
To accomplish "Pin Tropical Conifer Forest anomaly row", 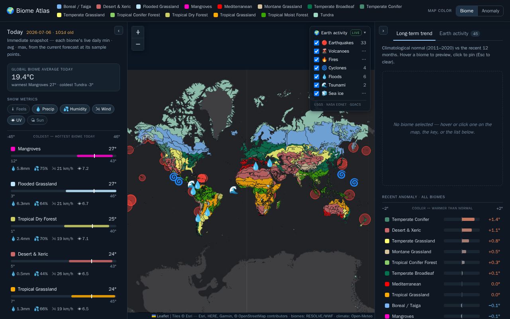I will (442, 262).
